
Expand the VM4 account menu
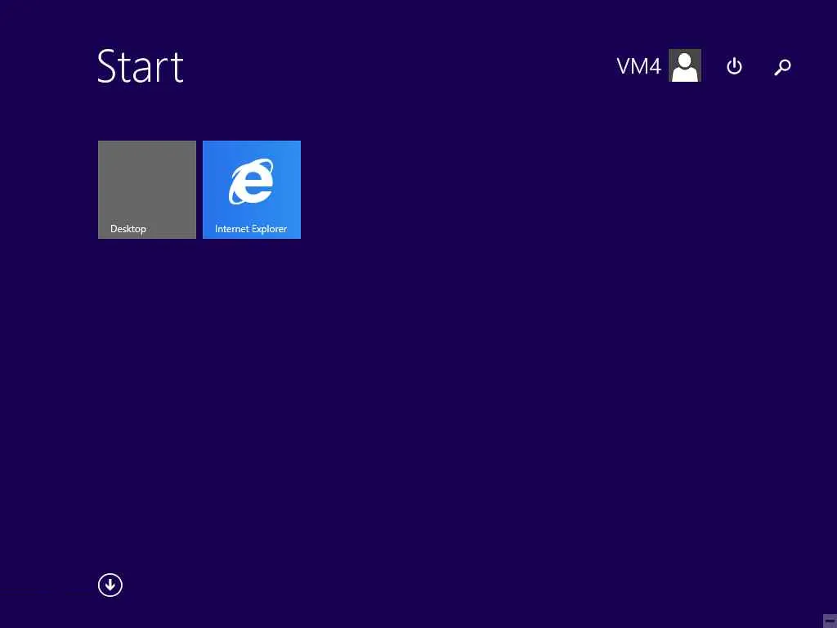coord(659,65)
